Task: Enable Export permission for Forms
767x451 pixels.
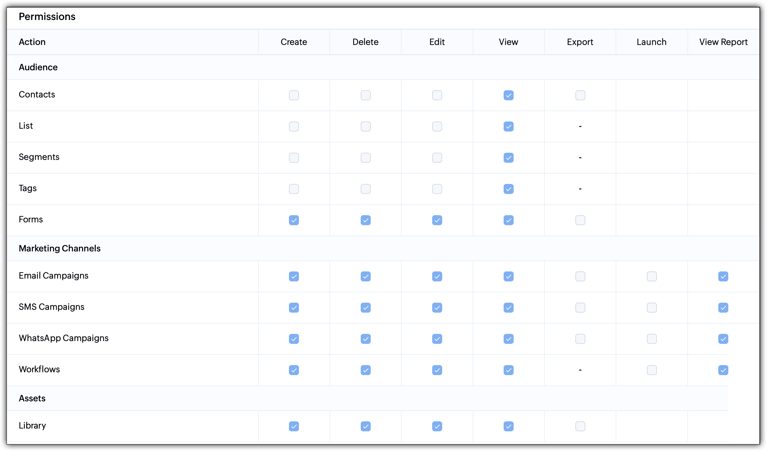Action: 580,220
